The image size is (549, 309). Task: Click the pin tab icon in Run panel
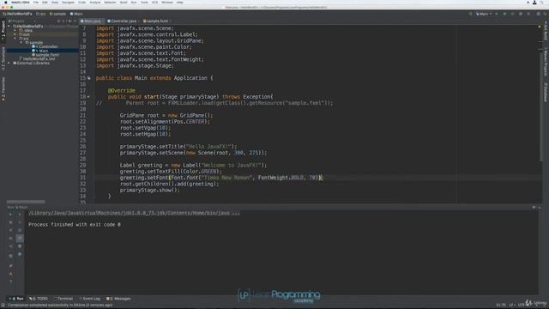tap(10, 265)
